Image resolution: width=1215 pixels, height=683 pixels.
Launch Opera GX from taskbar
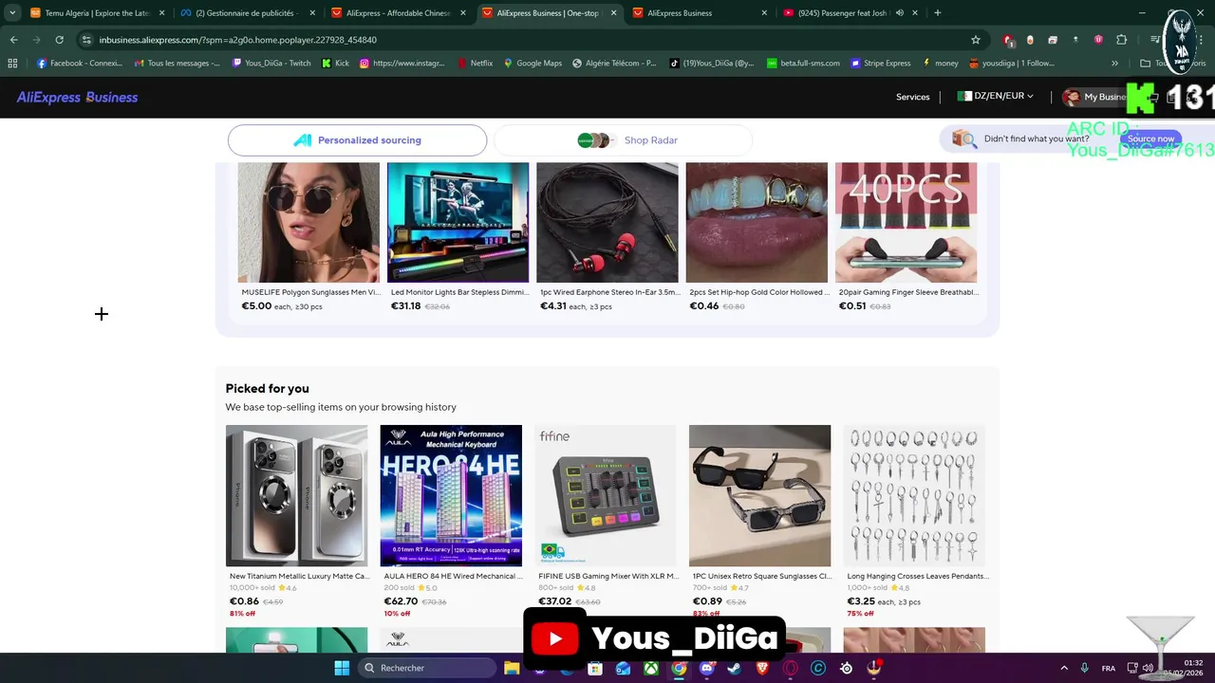coord(791,668)
